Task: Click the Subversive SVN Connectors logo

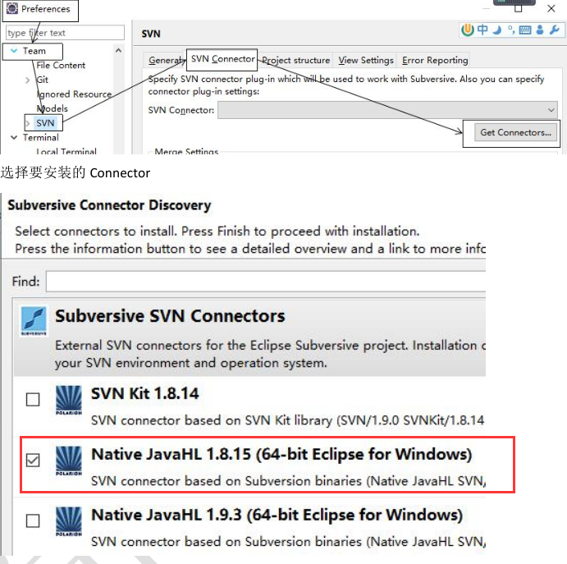Action: tap(34, 321)
